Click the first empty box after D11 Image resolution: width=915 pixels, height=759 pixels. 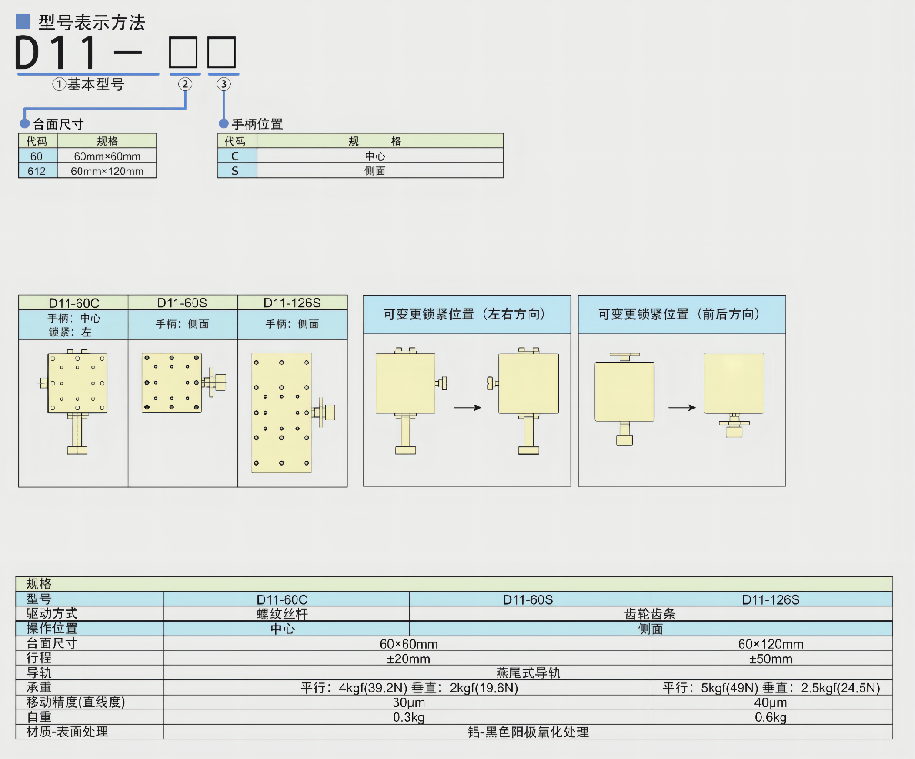183,52
